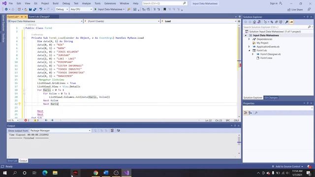
Task: Open the Debug menu
Action: [66, 3]
